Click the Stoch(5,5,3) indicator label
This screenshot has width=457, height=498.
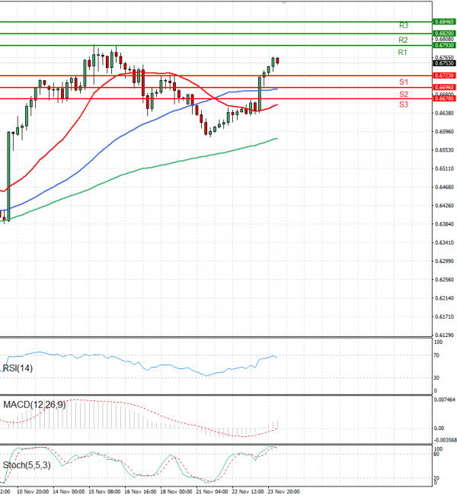point(27,465)
